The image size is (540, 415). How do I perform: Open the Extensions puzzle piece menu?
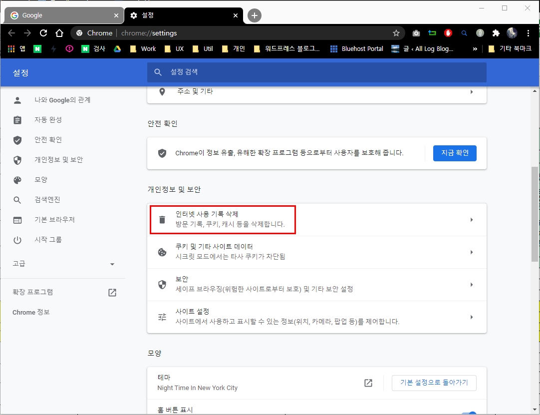point(496,33)
